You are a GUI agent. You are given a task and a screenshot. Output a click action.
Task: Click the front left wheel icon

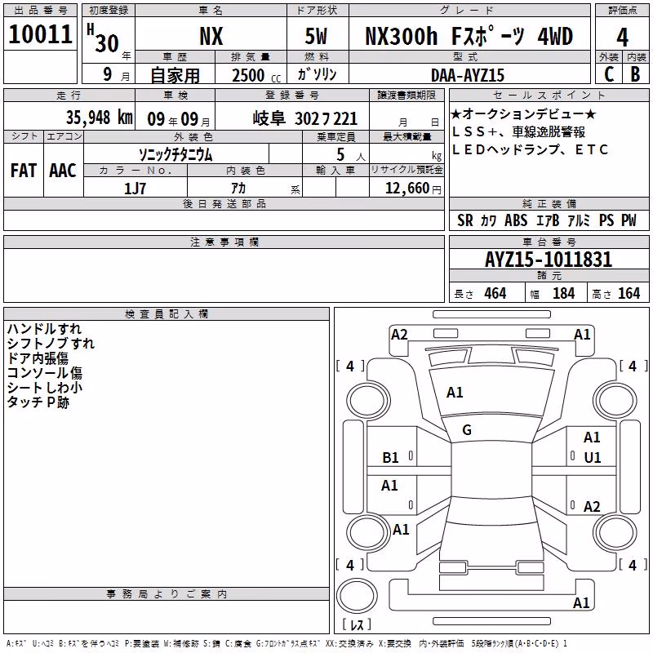tap(367, 401)
